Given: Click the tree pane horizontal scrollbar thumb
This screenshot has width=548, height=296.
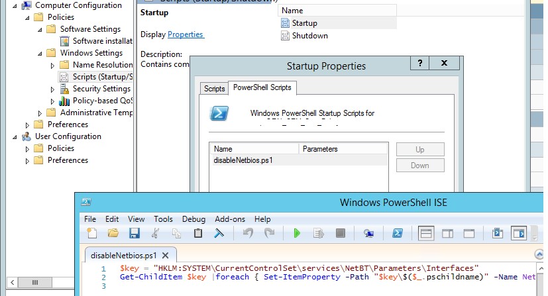Looking at the screenshot, I should [35, 282].
